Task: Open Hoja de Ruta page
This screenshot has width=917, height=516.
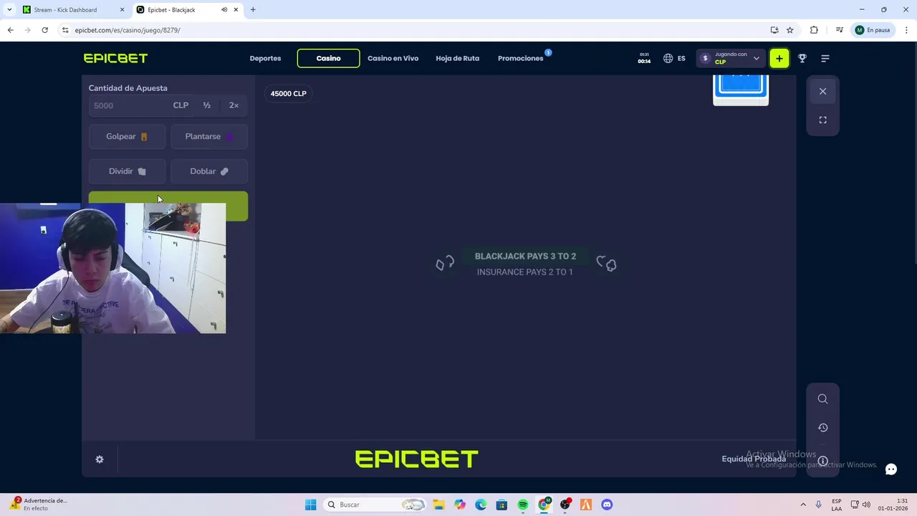Action: coord(457,58)
